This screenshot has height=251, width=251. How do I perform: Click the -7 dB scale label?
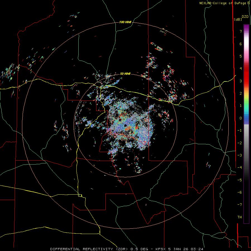point(240,205)
